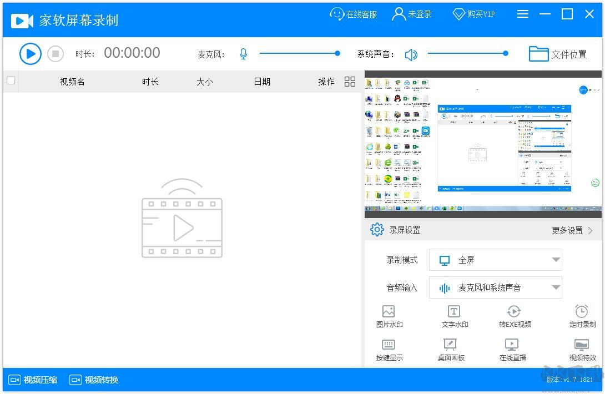Click 购买VIP to purchase VIP
Image resolution: width=605 pixels, height=394 pixels.
coord(473,14)
